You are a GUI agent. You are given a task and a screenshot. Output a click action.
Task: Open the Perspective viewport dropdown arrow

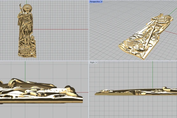click(x=102, y=2)
